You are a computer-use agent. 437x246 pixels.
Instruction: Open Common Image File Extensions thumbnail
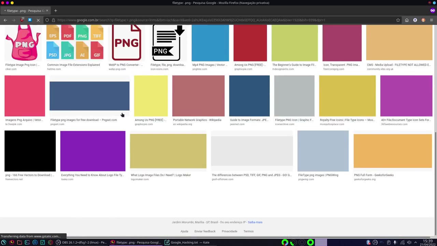[75, 43]
